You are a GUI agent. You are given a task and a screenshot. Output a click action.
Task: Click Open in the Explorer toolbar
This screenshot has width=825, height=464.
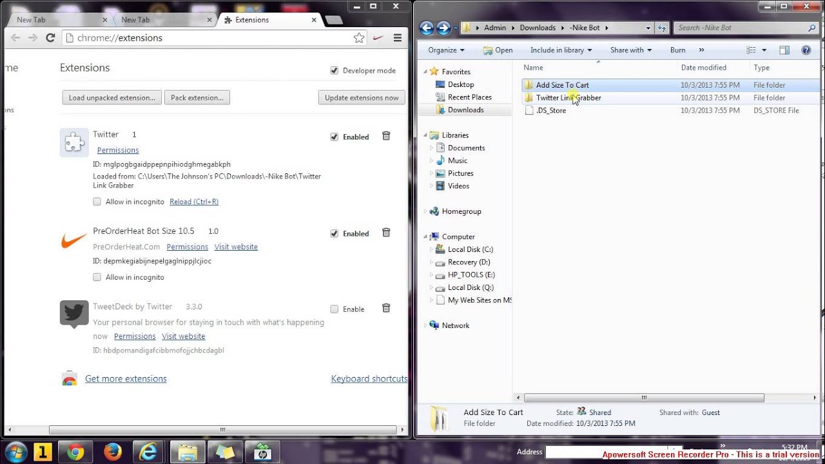tap(498, 50)
